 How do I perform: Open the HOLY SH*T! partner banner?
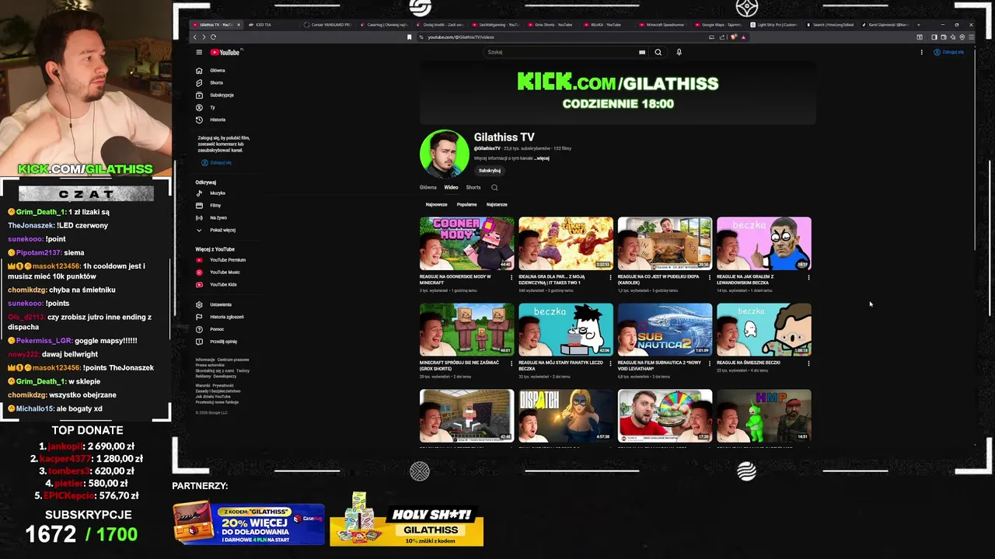point(407,520)
